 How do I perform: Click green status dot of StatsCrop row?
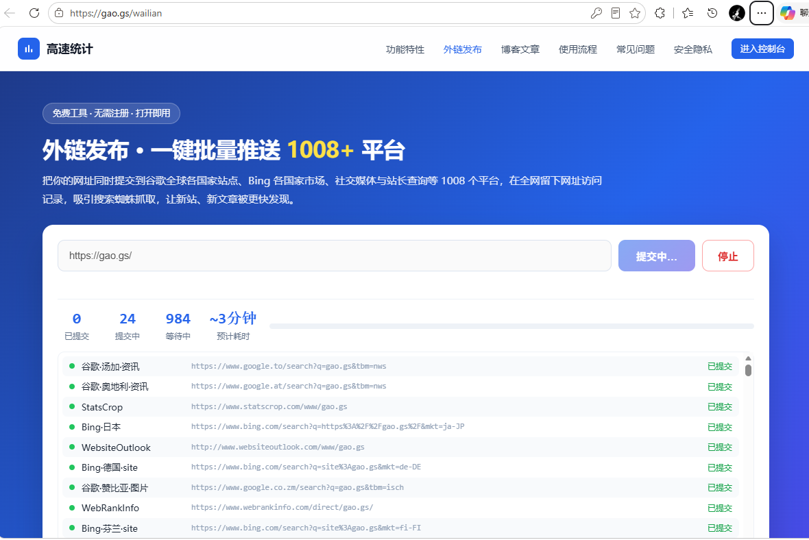(x=72, y=406)
